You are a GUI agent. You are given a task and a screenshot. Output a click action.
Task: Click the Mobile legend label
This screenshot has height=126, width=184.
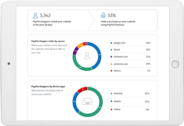point(117,101)
